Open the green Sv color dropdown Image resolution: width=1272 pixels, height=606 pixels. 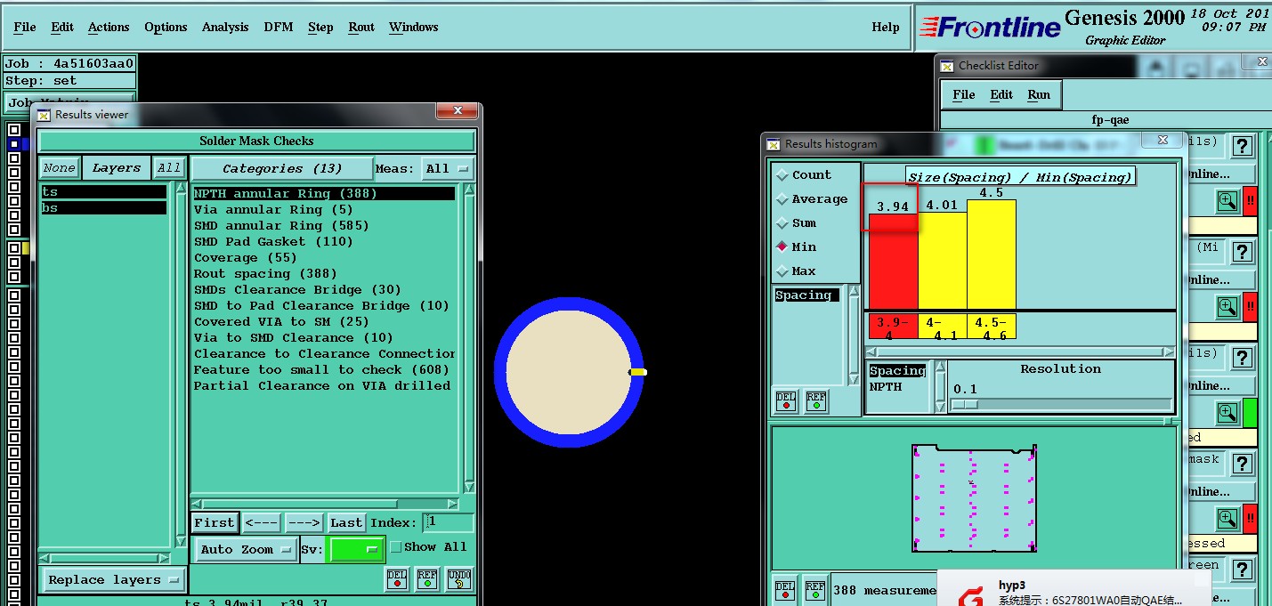tap(355, 550)
